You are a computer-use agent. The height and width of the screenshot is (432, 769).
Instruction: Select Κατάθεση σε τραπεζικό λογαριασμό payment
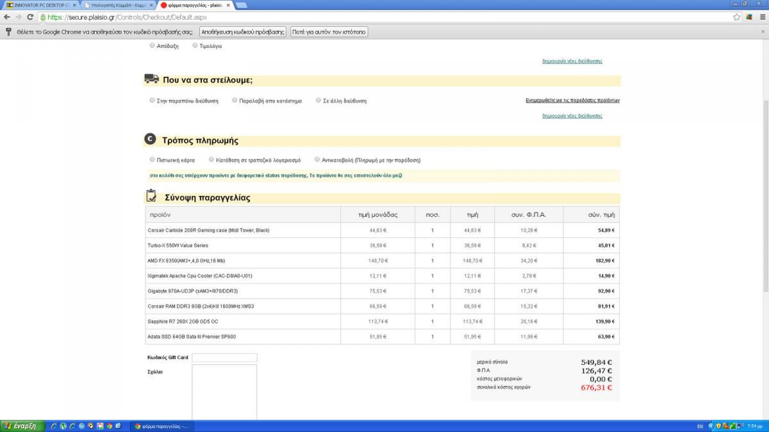coord(211,159)
